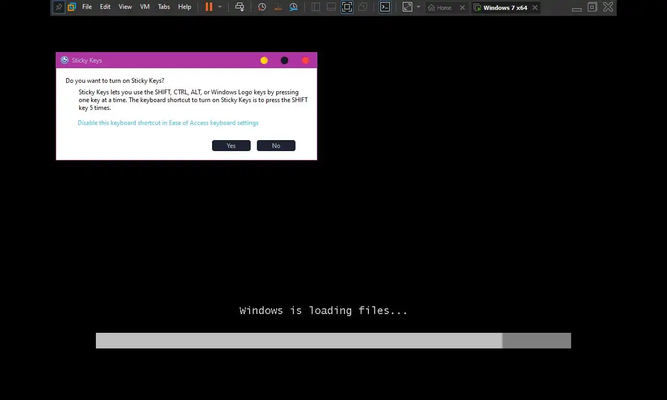667x400 pixels.
Task: Click the Sticky Keys title text
Action: (87, 60)
